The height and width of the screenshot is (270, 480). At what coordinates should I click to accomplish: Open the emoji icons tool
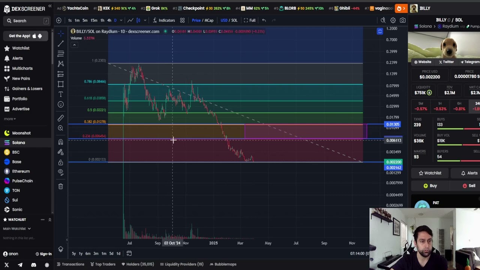pos(61,104)
